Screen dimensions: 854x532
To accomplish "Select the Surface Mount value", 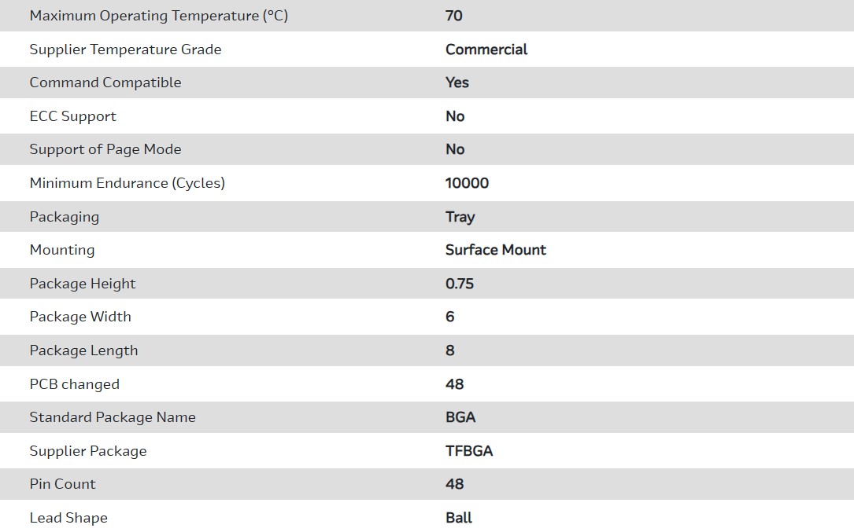I will pyautogui.click(x=496, y=250).
